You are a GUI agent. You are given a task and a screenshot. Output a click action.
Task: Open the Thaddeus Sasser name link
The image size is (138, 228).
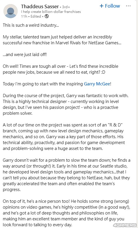coord(40,6)
